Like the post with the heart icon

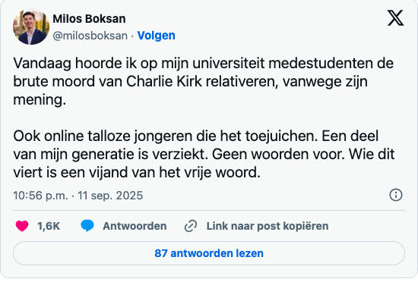coord(22,226)
